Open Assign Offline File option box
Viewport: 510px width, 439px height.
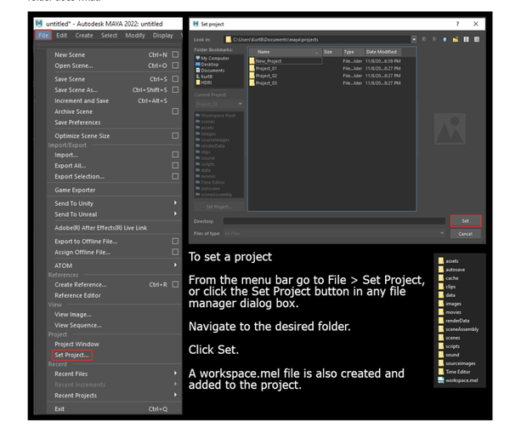click(175, 252)
